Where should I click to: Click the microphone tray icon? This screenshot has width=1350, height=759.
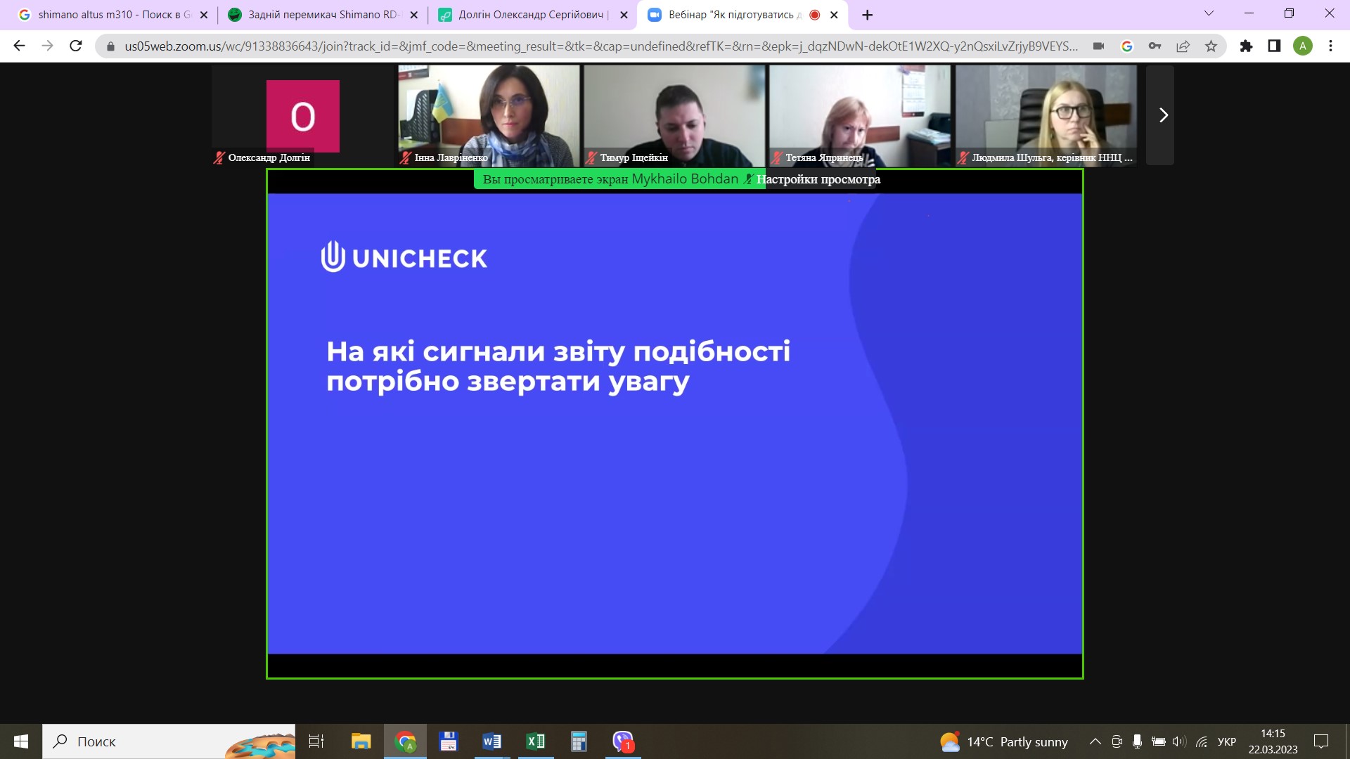pyautogui.click(x=1137, y=741)
